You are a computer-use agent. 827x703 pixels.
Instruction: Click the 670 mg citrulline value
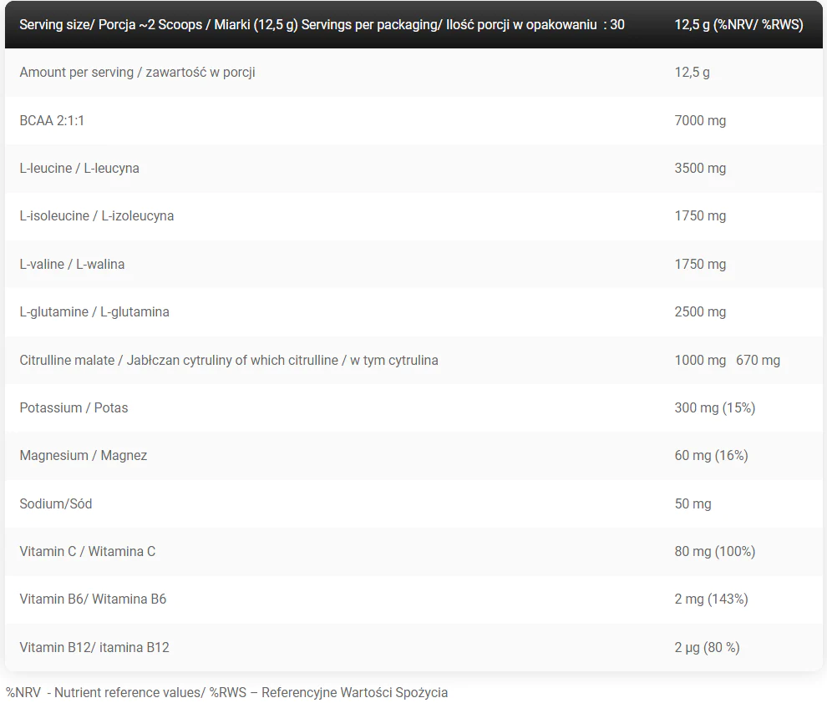pyautogui.click(x=758, y=361)
